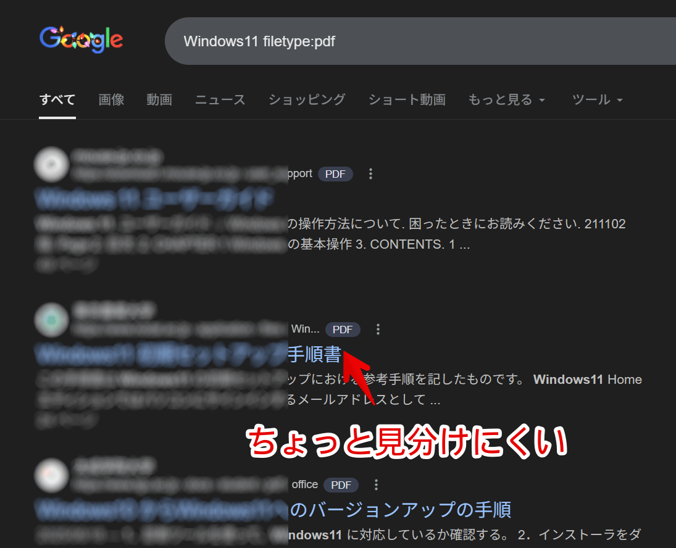Viewport: 676px width, 548px height.
Task: Select the 動画 tab
Action: [x=159, y=99]
